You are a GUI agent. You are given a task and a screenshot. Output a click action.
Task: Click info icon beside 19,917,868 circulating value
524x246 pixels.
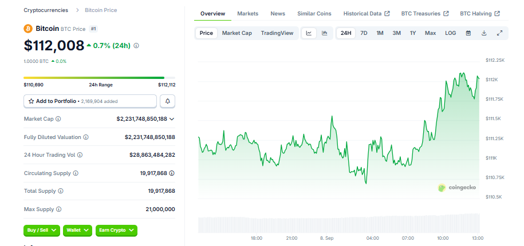coord(172,173)
